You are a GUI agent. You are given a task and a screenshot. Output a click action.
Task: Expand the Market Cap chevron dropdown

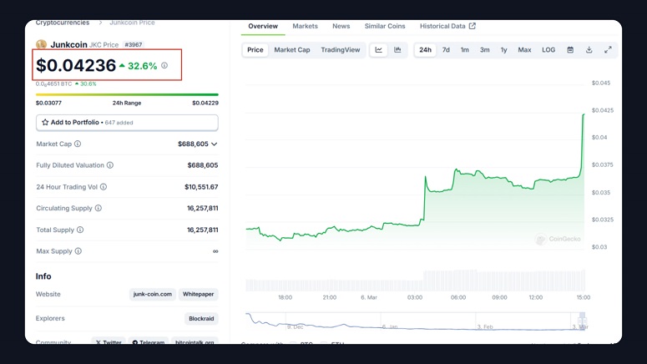[215, 144]
